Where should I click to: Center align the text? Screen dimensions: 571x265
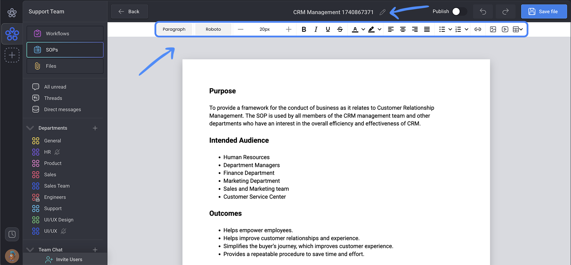click(x=403, y=29)
